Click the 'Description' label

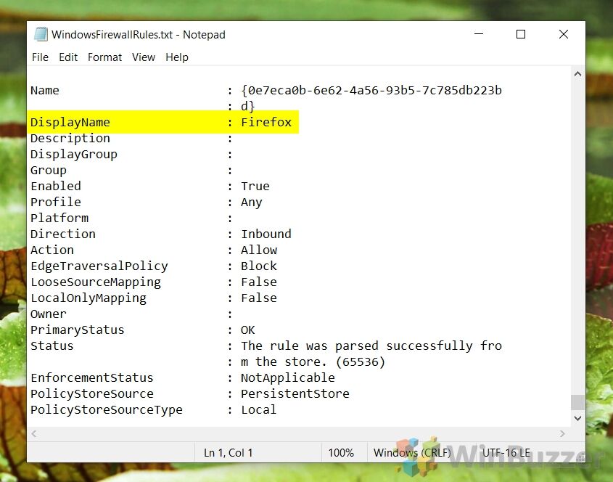pos(70,138)
